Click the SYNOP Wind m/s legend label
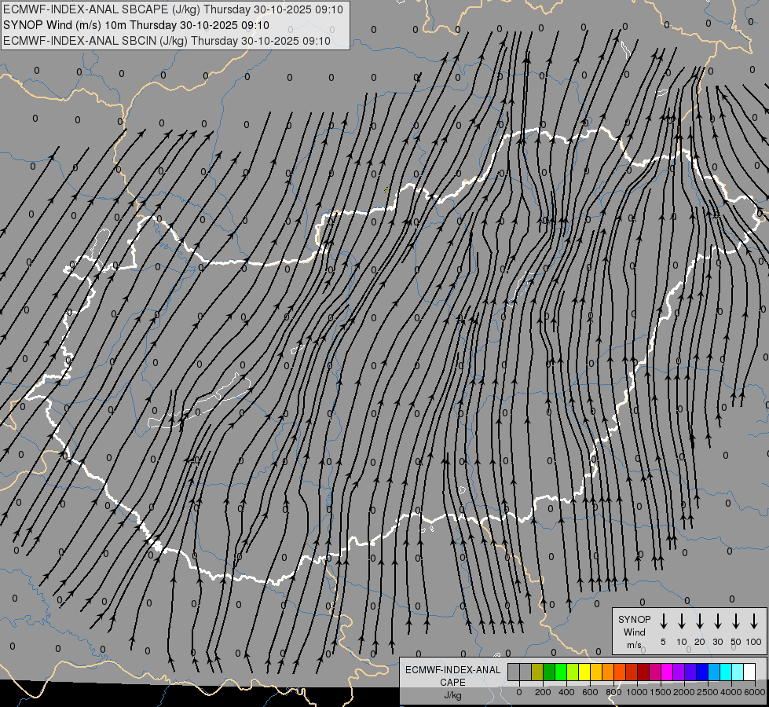The height and width of the screenshot is (707, 769). point(634,632)
